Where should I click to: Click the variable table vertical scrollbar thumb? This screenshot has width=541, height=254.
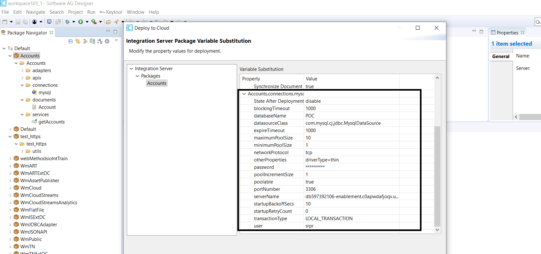pos(437,176)
